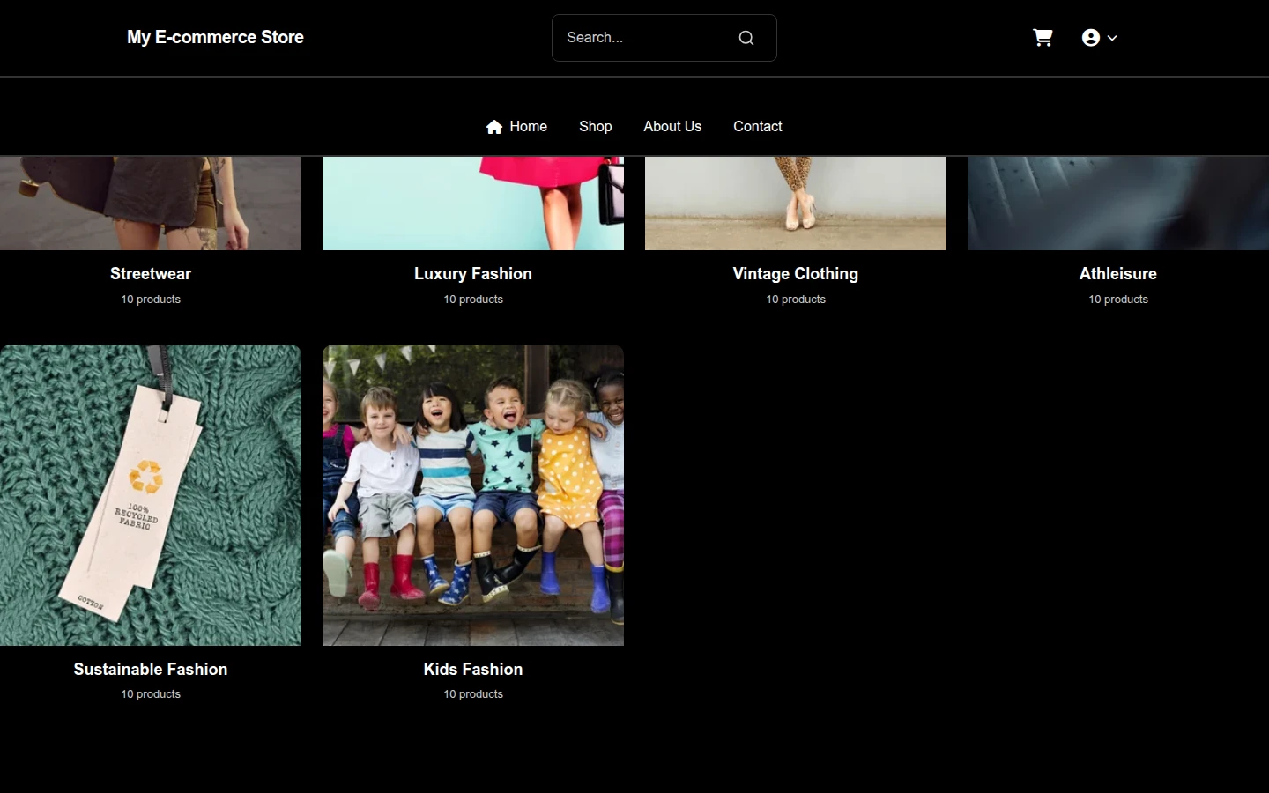Click the Sustainable Fashion title text
The width and height of the screenshot is (1269, 793).
pos(151,670)
